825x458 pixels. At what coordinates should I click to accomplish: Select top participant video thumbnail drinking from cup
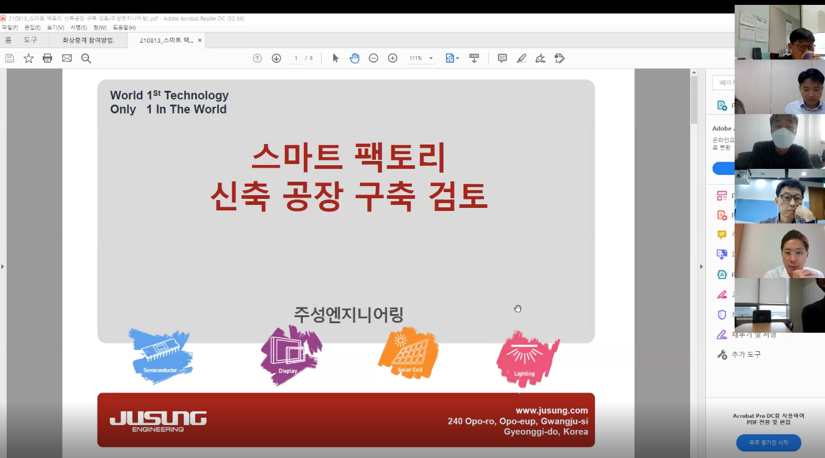coord(780,32)
